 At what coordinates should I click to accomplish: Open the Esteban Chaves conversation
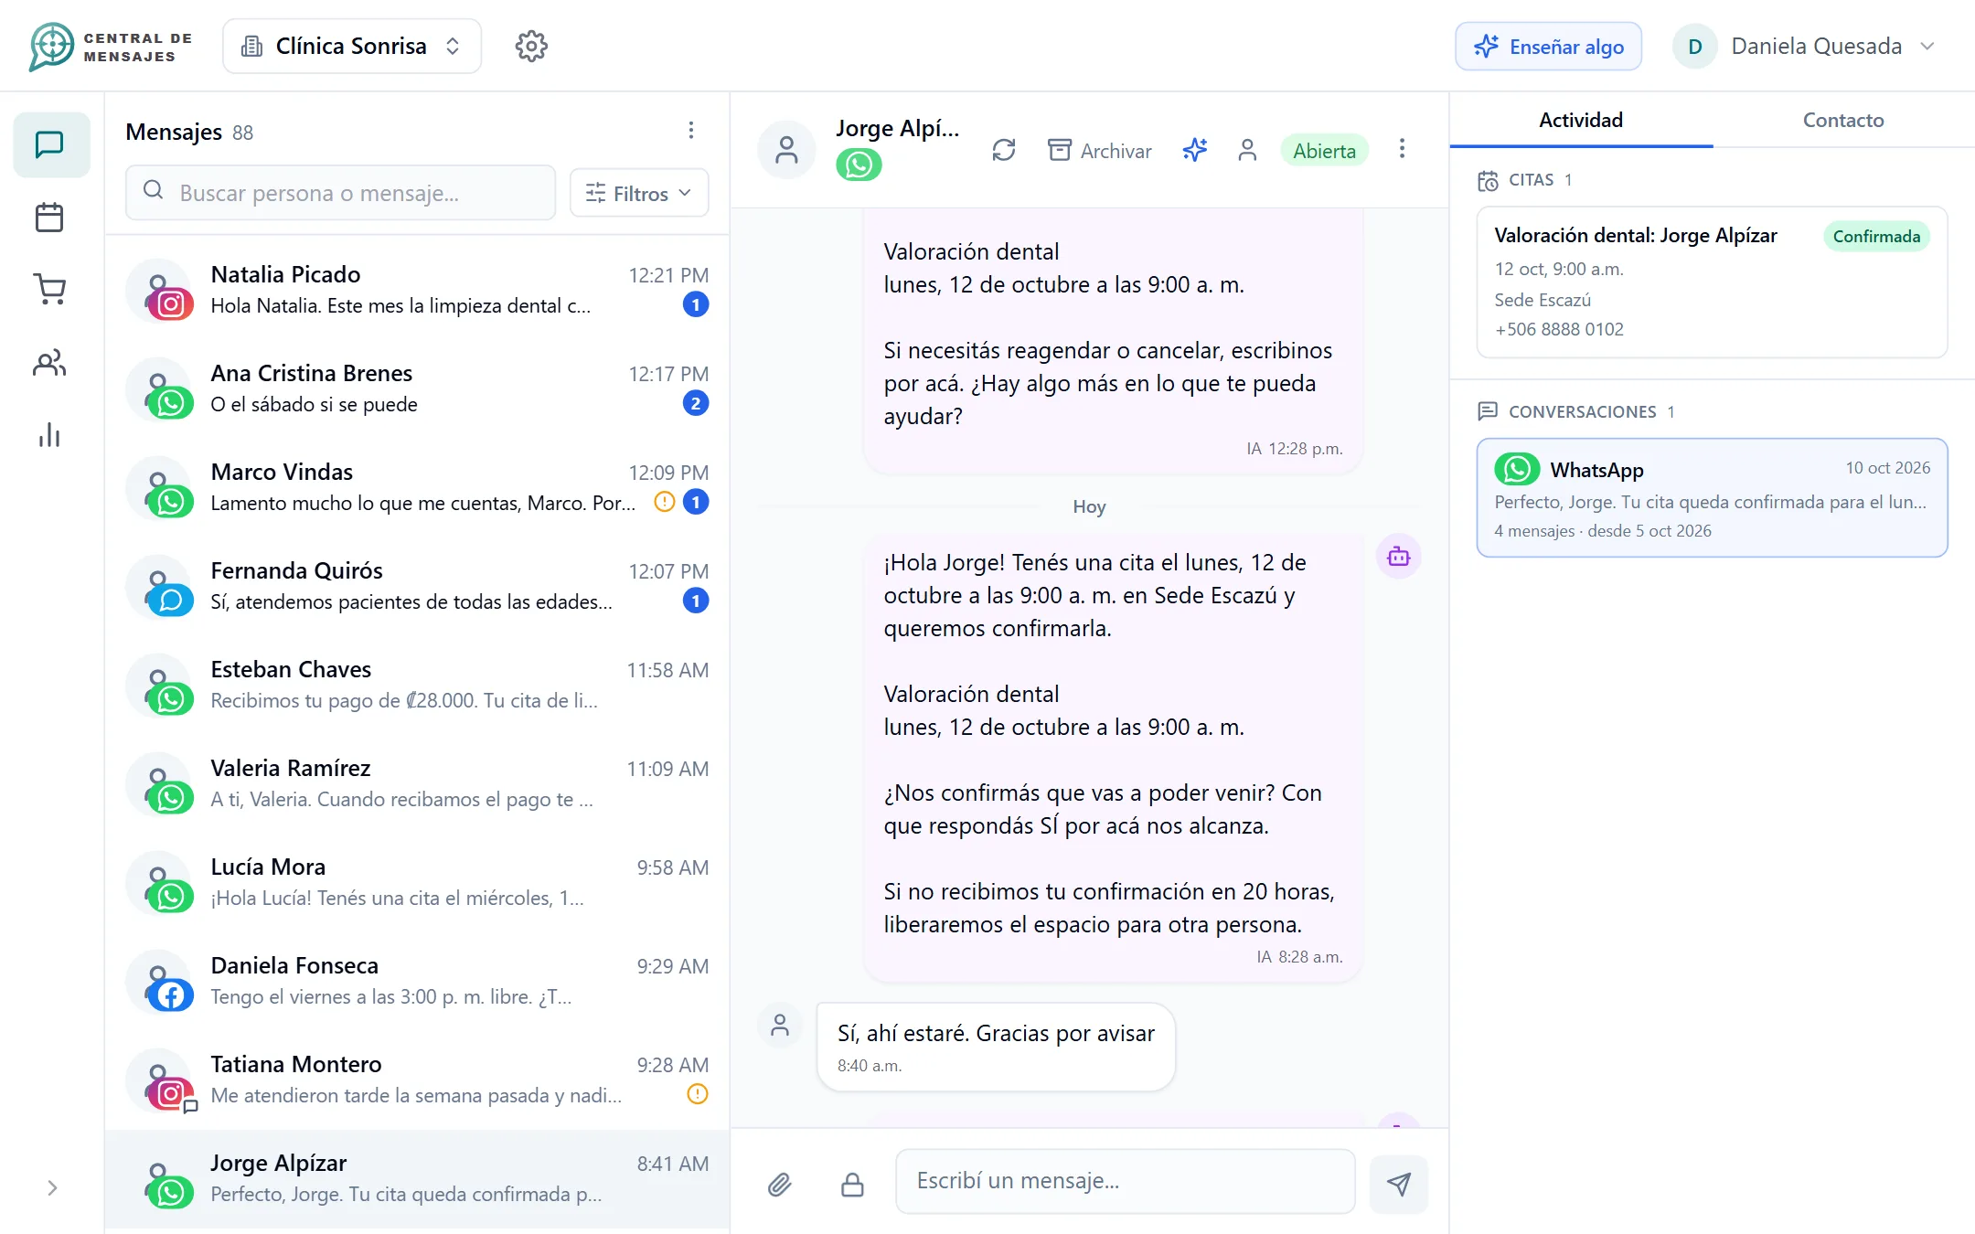pos(417,684)
